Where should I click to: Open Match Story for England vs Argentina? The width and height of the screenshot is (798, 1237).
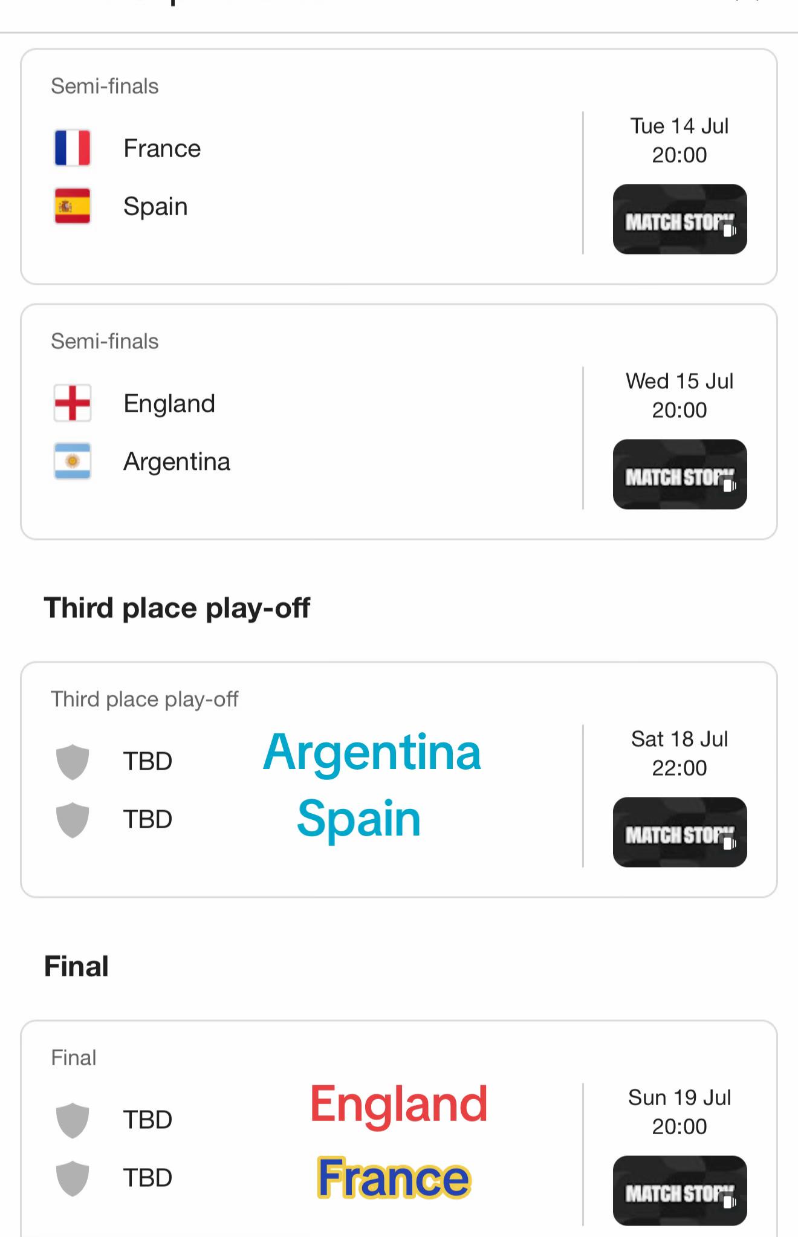[x=680, y=475]
